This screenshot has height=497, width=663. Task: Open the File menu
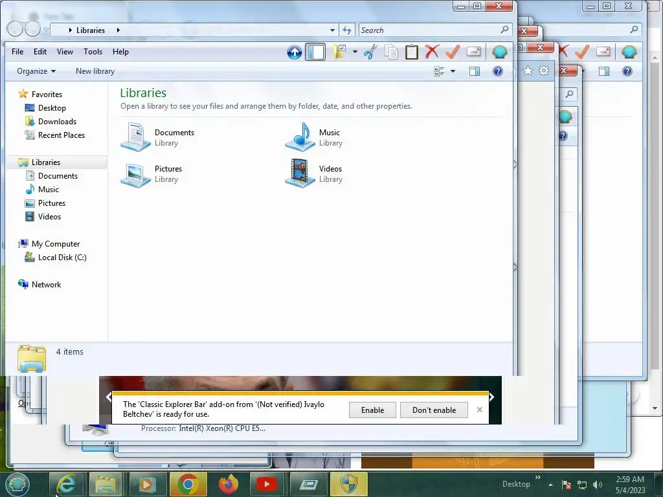pos(17,52)
